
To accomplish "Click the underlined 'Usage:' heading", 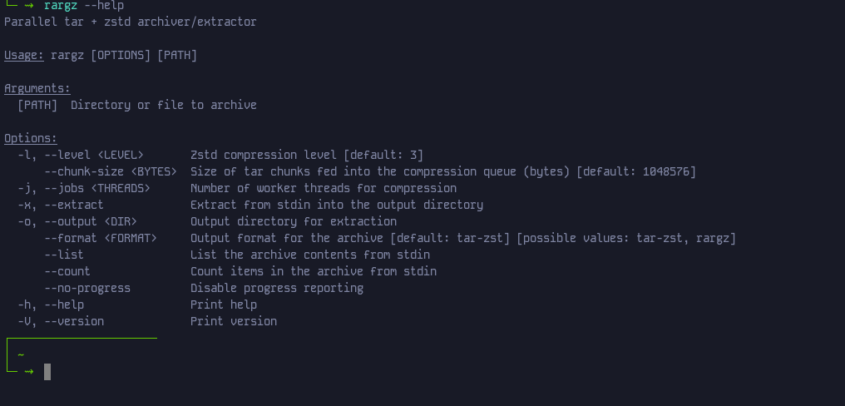I will [x=24, y=56].
